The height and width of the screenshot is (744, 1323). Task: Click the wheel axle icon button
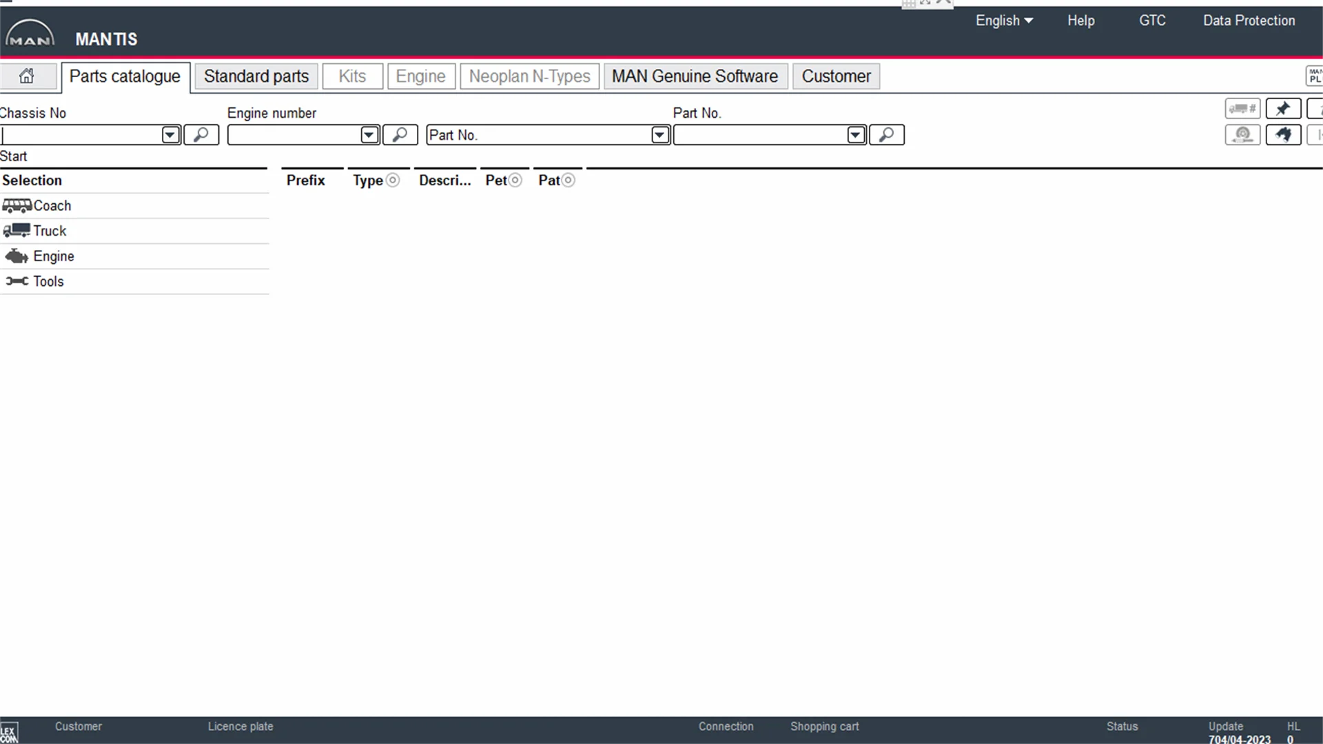click(x=1242, y=135)
